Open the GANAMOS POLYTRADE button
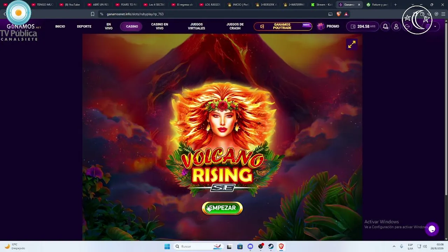The width and height of the screenshot is (448, 252). point(283,26)
